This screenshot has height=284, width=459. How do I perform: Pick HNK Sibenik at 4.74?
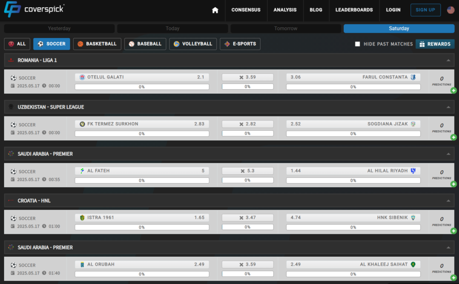click(353, 218)
